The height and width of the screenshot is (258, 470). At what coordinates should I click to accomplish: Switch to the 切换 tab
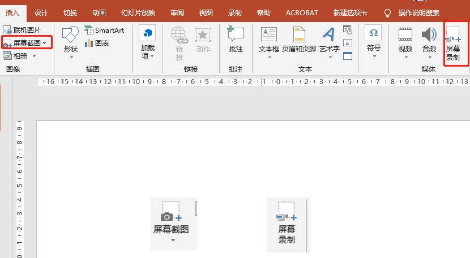click(x=70, y=13)
